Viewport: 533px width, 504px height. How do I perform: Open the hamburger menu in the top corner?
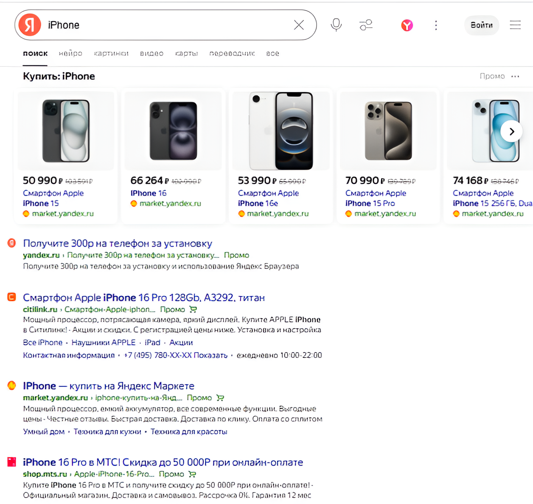pos(515,25)
